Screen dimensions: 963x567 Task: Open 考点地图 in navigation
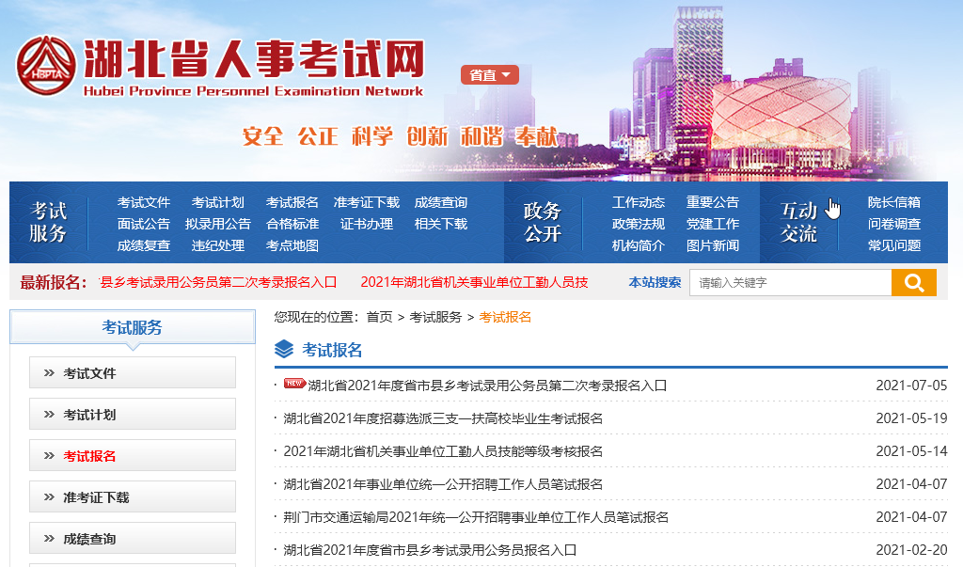[x=292, y=245]
